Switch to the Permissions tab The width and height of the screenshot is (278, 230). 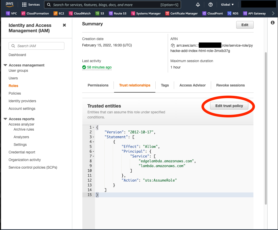click(98, 85)
